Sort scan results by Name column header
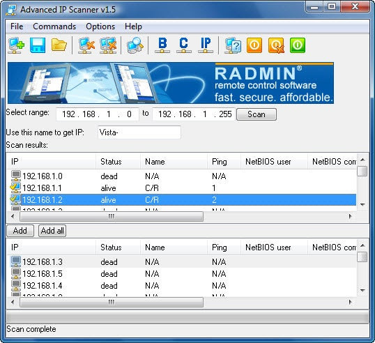375x343 pixels. (x=174, y=162)
